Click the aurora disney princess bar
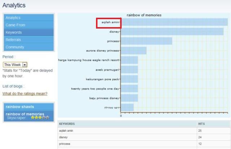 tap(134, 51)
